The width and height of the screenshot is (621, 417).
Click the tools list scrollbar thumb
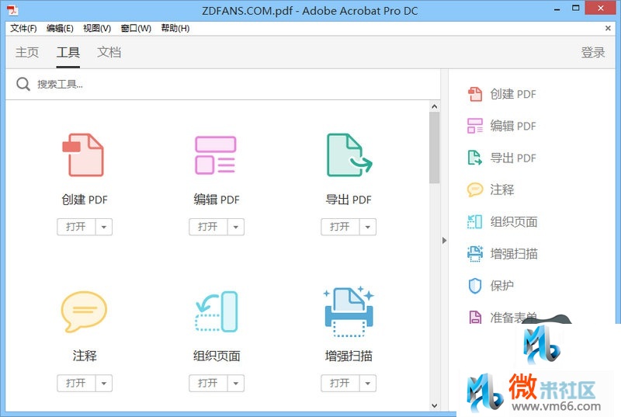[x=435, y=148]
